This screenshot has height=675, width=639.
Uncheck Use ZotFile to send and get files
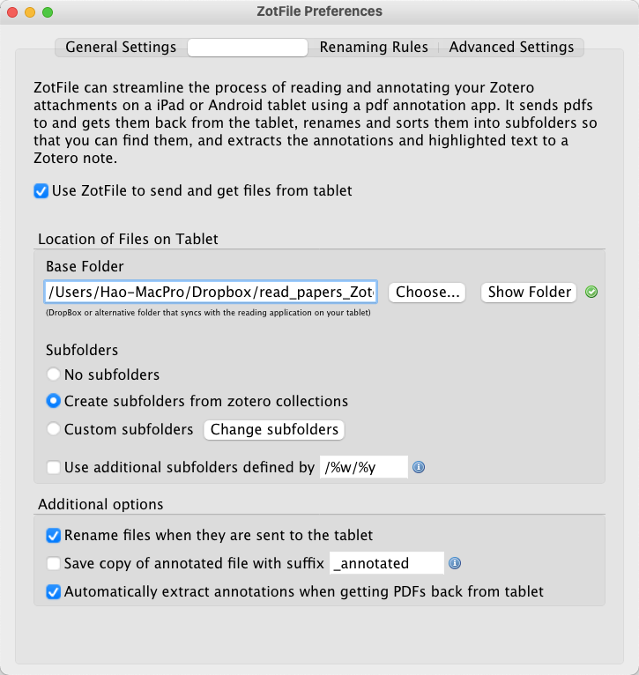(41, 190)
